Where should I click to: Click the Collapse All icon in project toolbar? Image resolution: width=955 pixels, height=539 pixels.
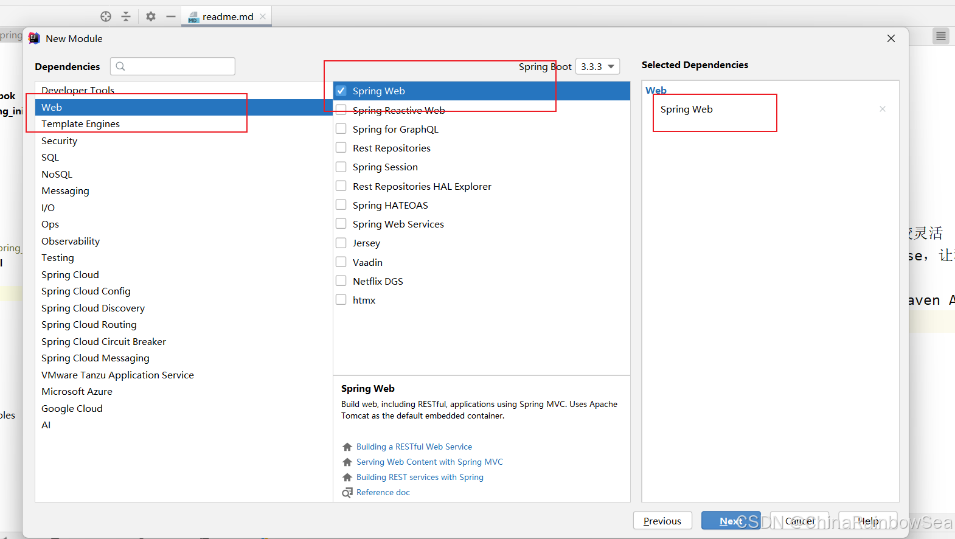point(126,16)
